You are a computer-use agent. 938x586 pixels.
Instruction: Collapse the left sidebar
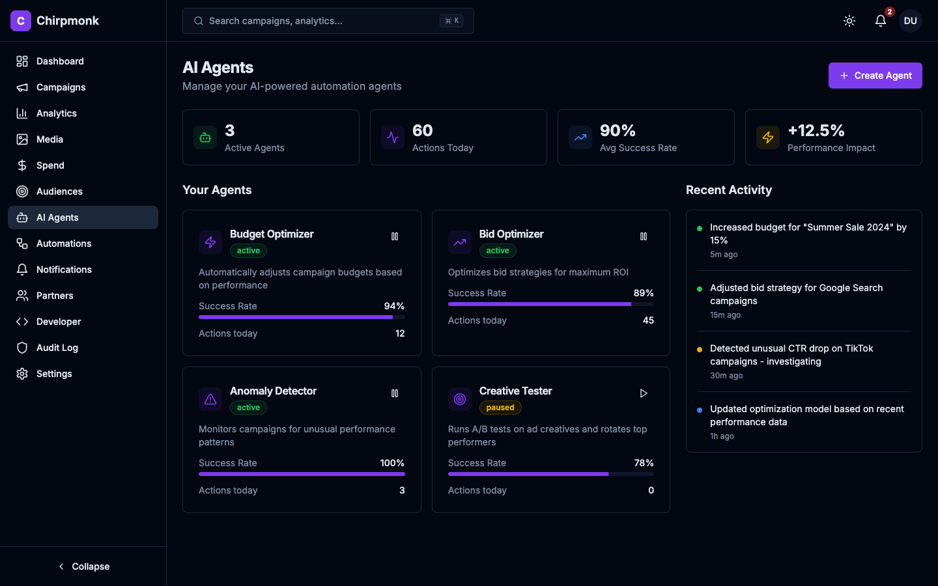[83, 566]
